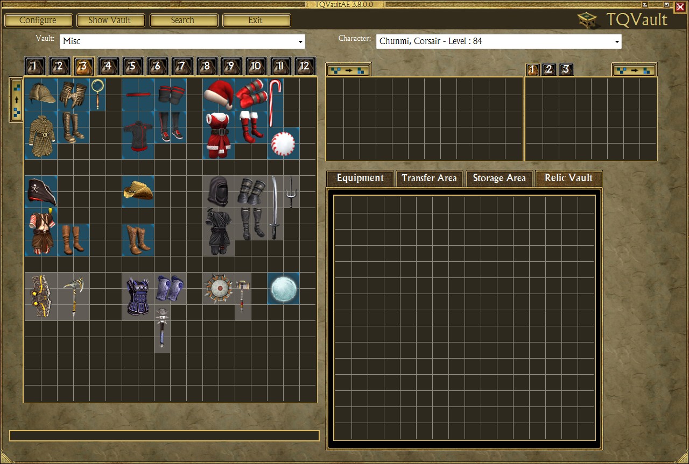Select the black jacket with red trim

[138, 135]
